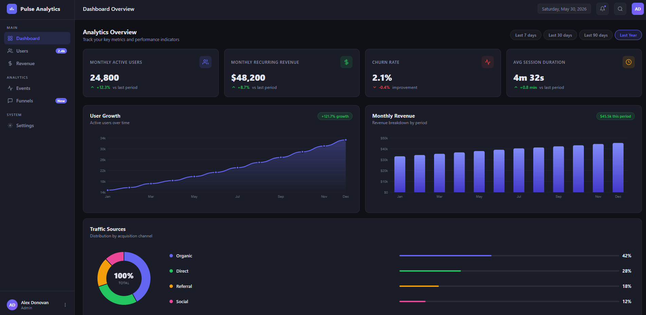Click the AD avatar in top bar

click(638, 9)
